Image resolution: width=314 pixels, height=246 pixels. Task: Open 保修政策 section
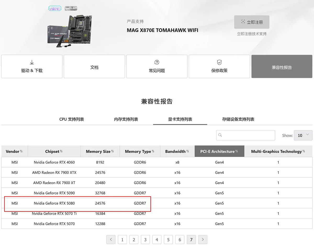pyautogui.click(x=219, y=66)
